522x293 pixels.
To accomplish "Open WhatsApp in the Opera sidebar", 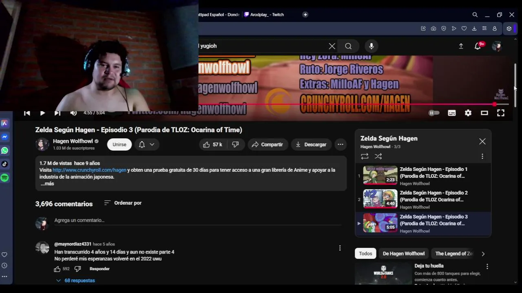I will (4, 151).
